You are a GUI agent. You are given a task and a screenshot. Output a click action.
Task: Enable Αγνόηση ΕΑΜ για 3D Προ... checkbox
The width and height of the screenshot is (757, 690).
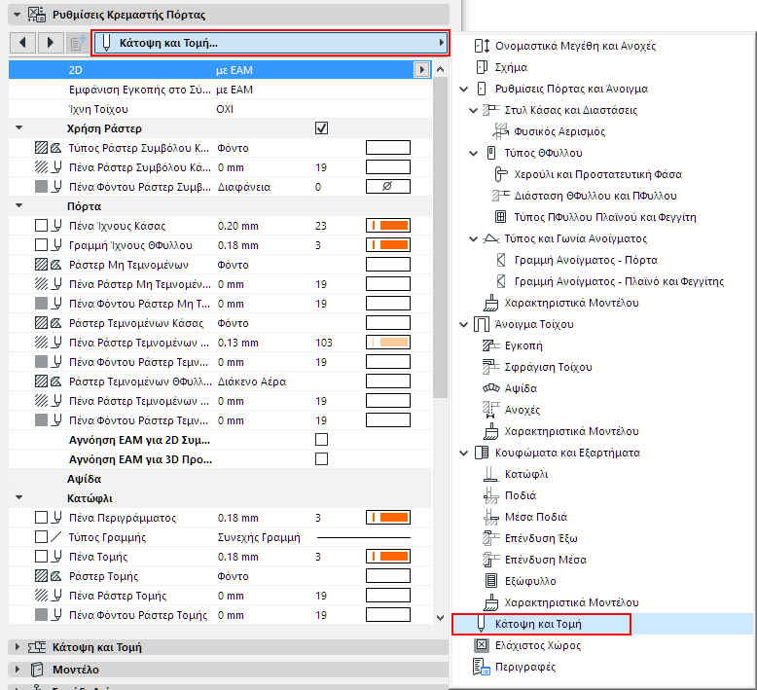(x=321, y=458)
